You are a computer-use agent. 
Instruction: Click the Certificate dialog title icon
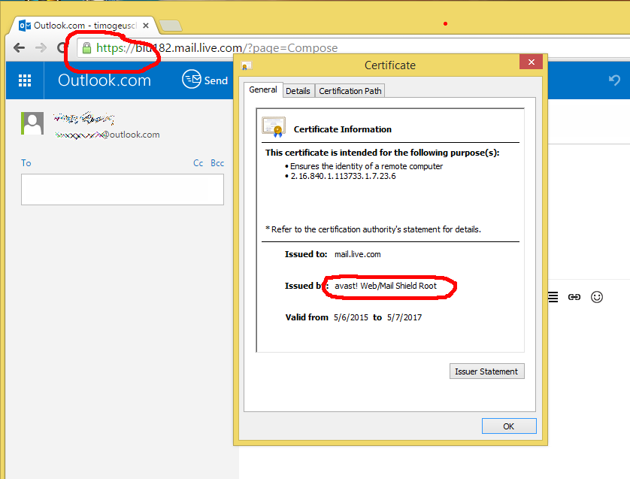246,66
